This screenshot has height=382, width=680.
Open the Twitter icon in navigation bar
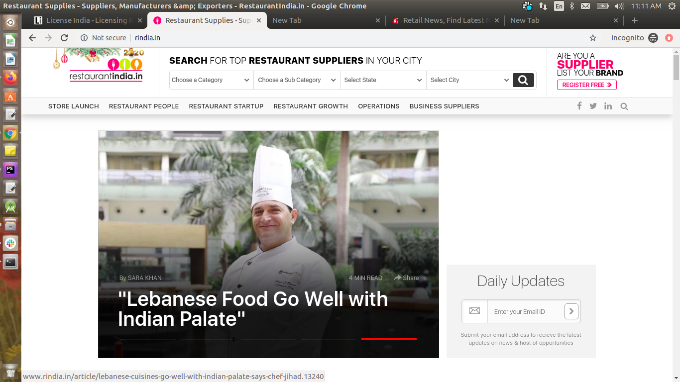pyautogui.click(x=593, y=106)
